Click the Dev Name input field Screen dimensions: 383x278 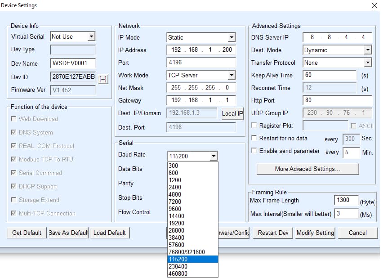73,63
